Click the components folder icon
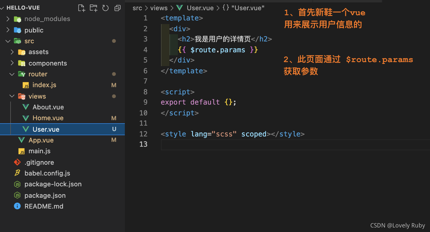The width and height of the screenshot is (430, 232). (x=21, y=63)
